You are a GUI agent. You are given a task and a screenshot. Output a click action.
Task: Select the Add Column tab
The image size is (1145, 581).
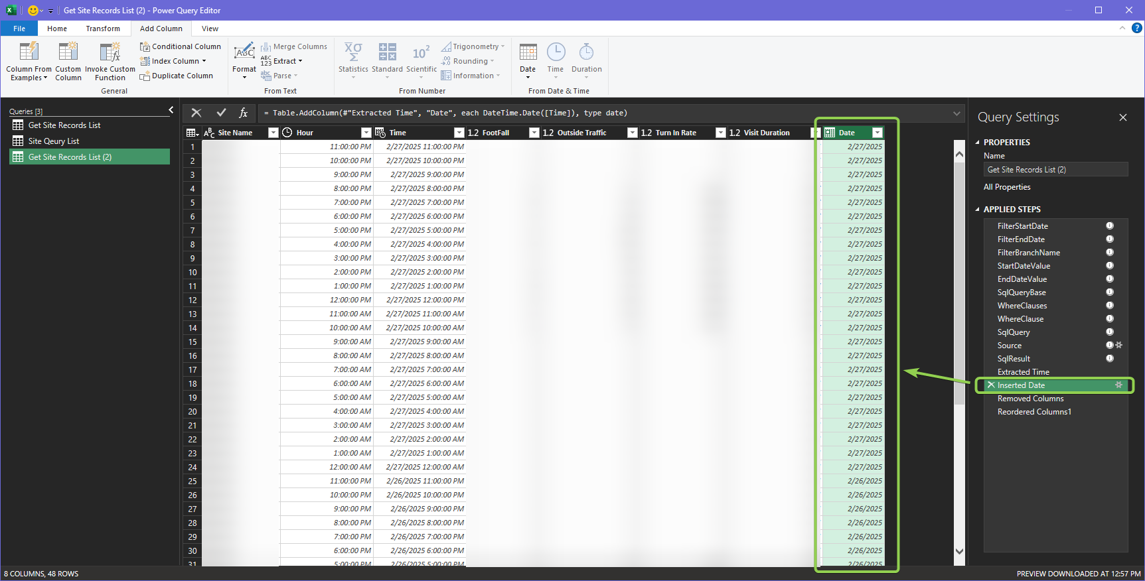[x=161, y=29]
